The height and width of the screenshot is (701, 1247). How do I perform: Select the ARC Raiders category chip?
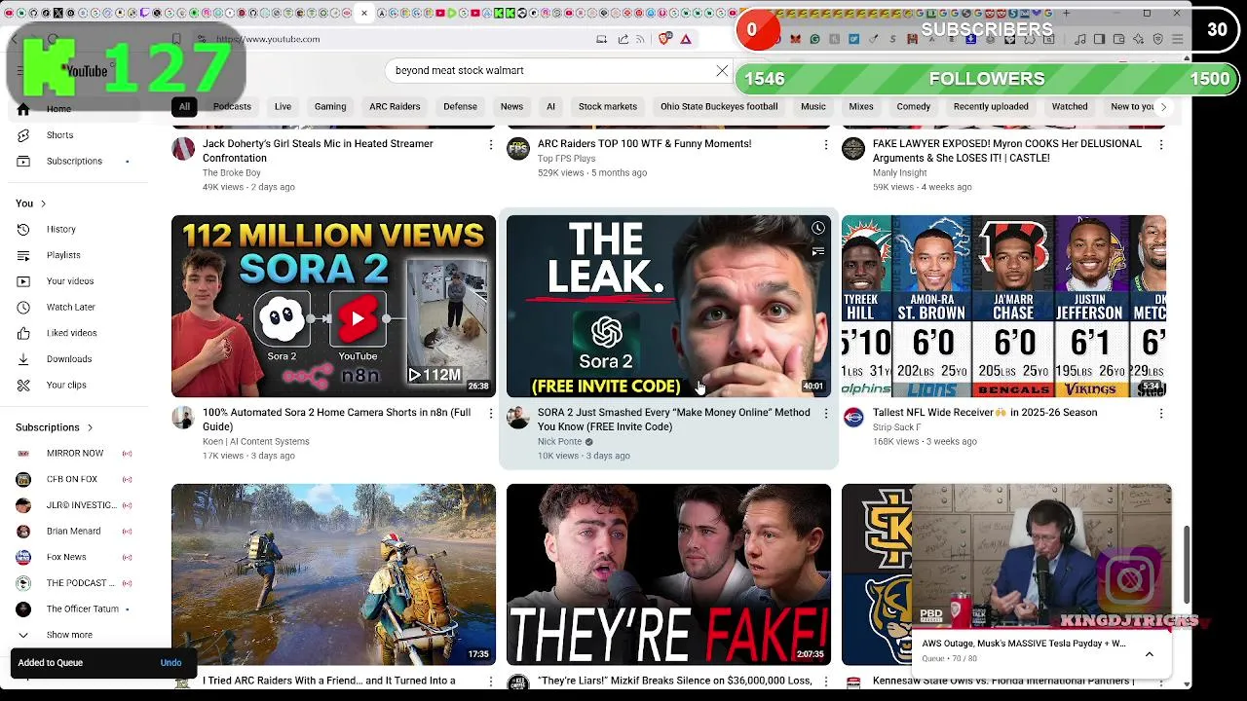[395, 107]
